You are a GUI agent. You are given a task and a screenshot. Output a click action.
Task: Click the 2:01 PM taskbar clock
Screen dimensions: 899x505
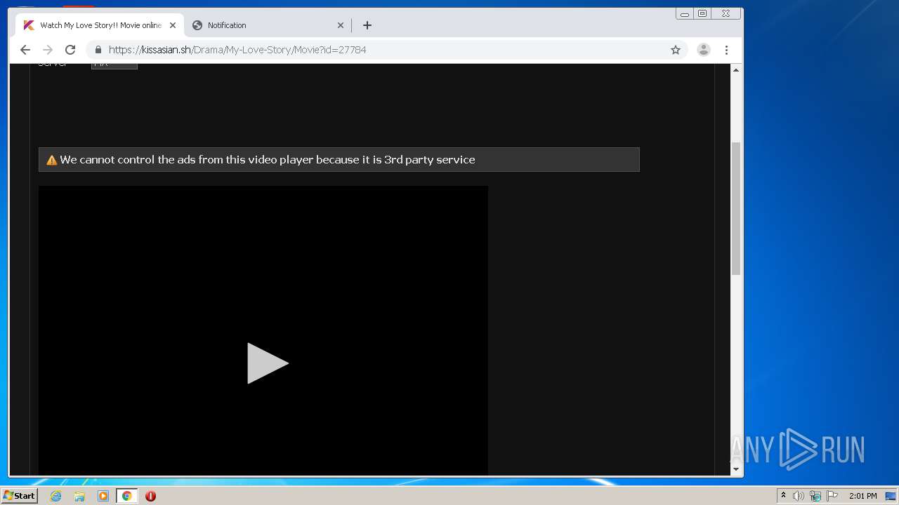(863, 496)
